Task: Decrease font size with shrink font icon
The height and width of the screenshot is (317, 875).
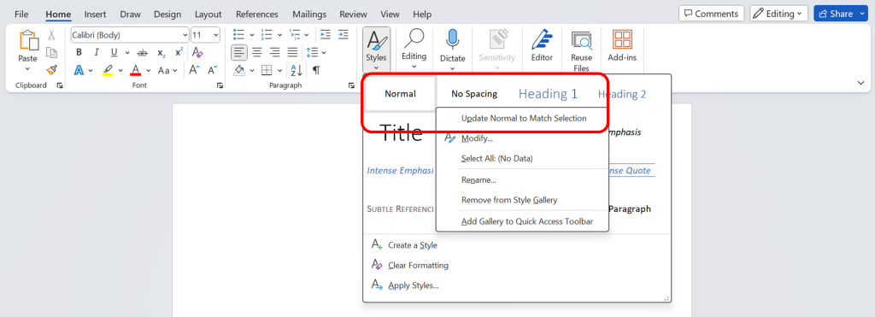Action: pos(212,70)
